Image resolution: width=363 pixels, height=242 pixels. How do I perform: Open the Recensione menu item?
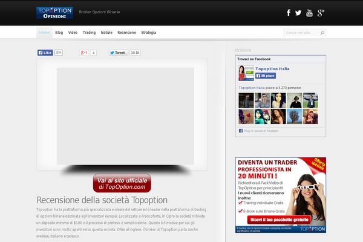pos(126,33)
